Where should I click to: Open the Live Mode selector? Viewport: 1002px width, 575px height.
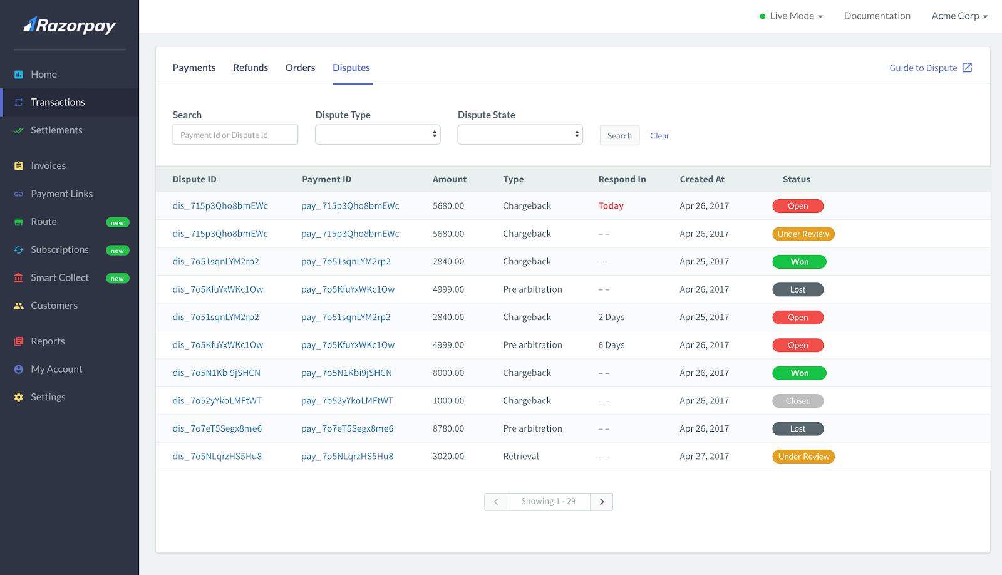coord(791,16)
